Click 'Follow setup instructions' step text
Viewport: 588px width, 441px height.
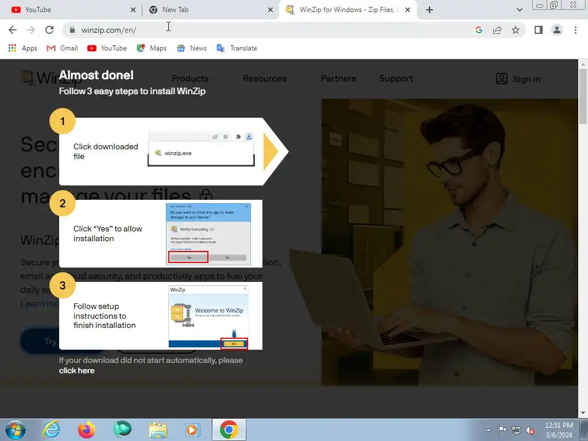(x=105, y=316)
